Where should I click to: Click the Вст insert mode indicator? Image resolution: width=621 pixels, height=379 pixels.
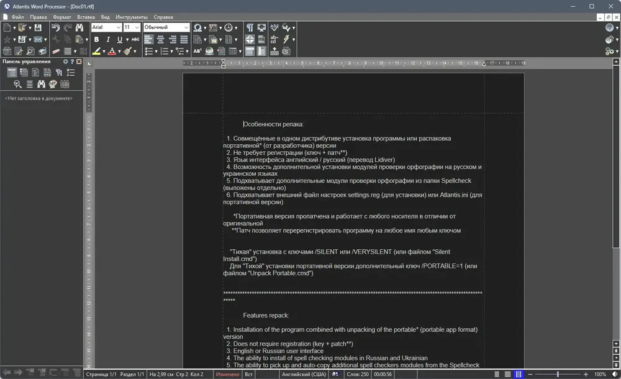tap(248, 374)
